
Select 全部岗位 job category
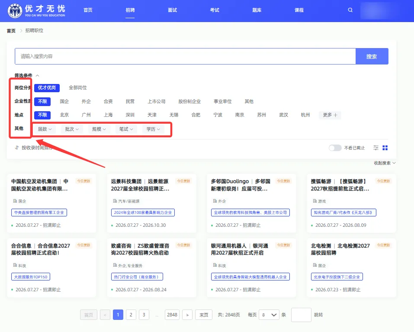[x=77, y=88]
